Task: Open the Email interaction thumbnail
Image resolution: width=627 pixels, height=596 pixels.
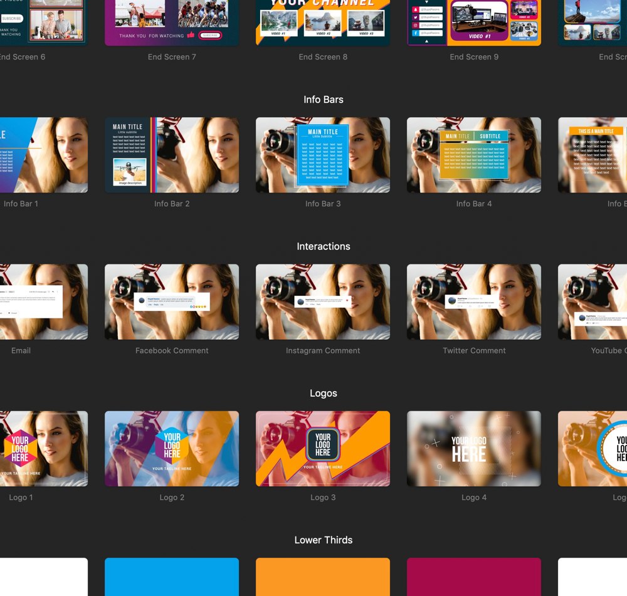Action: click(44, 302)
